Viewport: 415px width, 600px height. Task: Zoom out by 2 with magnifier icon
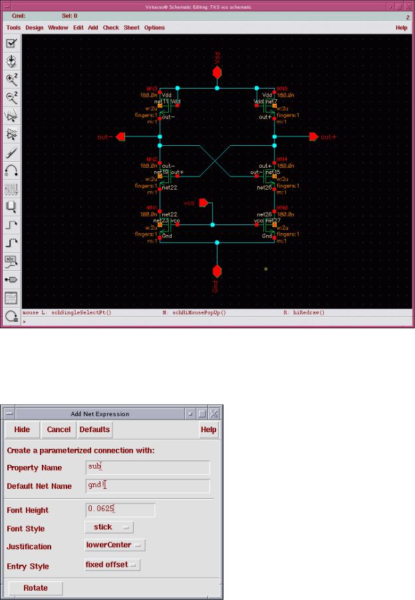click(x=11, y=98)
